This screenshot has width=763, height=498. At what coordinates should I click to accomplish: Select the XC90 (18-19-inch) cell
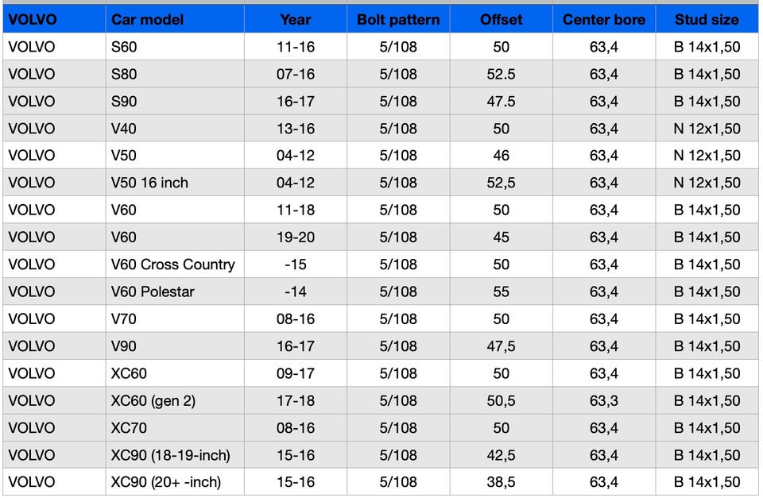pos(171,455)
